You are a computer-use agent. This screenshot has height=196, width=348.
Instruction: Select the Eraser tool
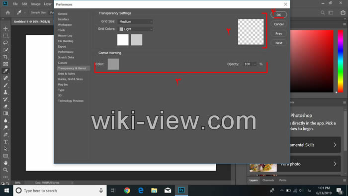(x=5, y=106)
